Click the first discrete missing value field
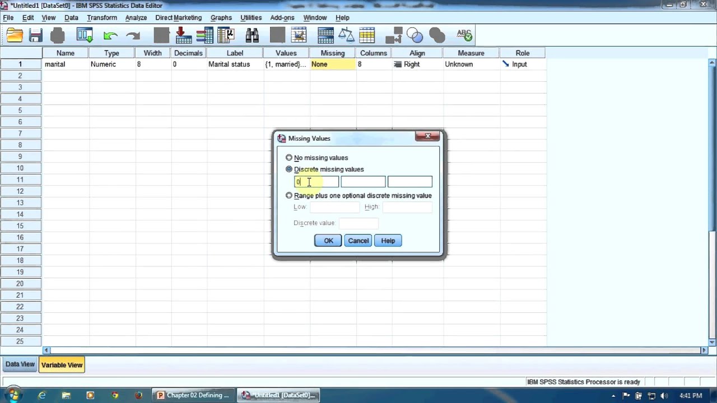The image size is (717, 403). [x=316, y=182]
